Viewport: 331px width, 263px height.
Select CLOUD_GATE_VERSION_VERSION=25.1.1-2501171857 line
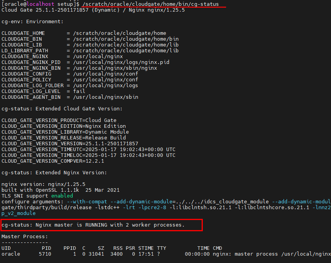[70, 143]
